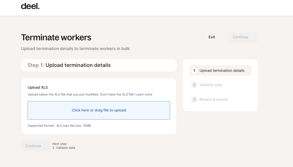Click the Supported format .XLS note

click(59, 126)
